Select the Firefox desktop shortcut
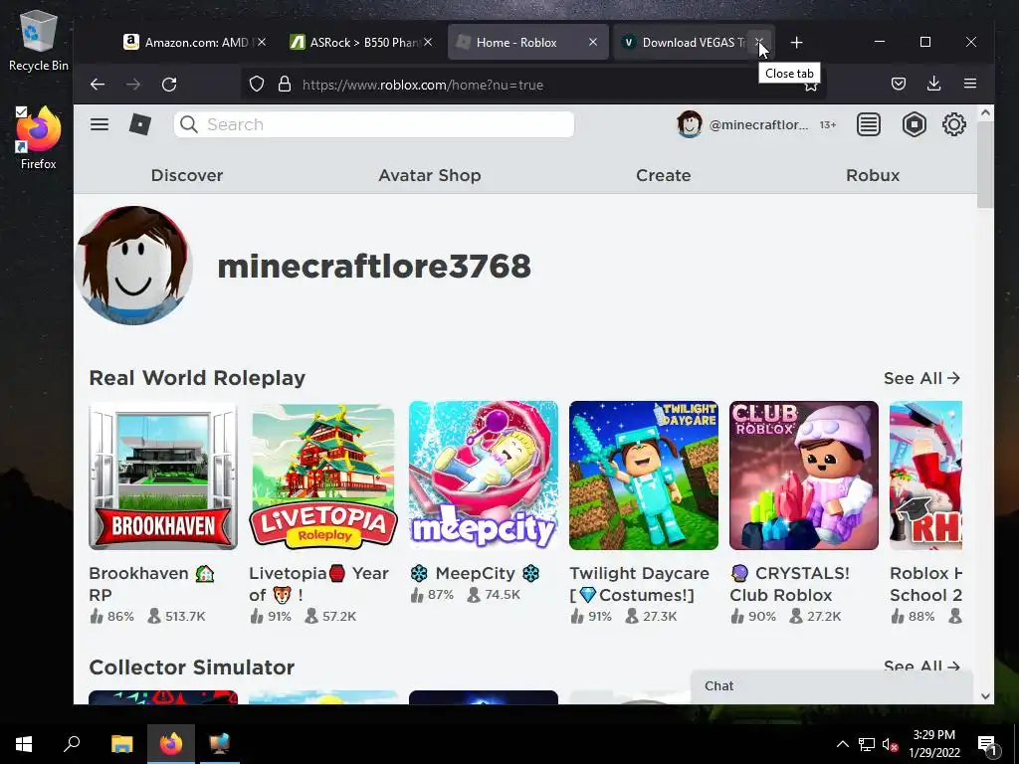The height and width of the screenshot is (764, 1019). [39, 137]
